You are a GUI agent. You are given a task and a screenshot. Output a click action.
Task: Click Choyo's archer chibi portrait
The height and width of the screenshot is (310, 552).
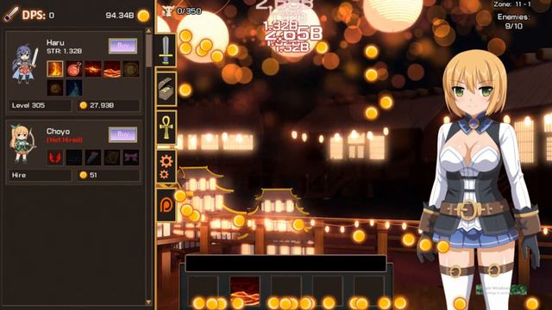tap(22, 143)
